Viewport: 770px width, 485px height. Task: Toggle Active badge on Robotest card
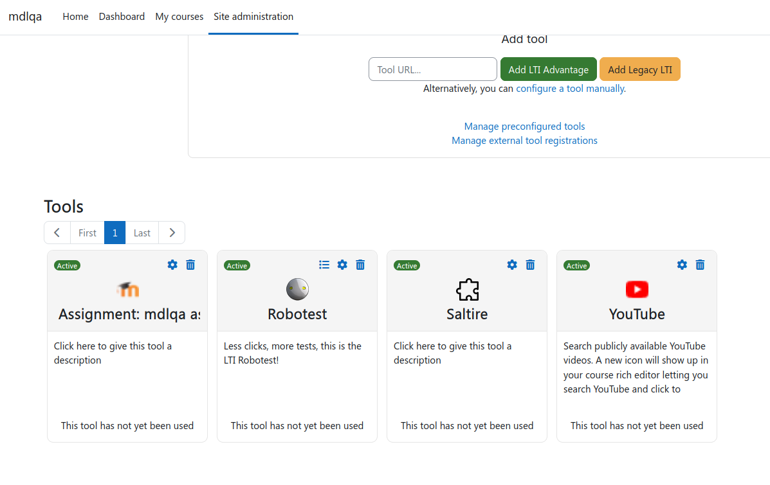[237, 265]
